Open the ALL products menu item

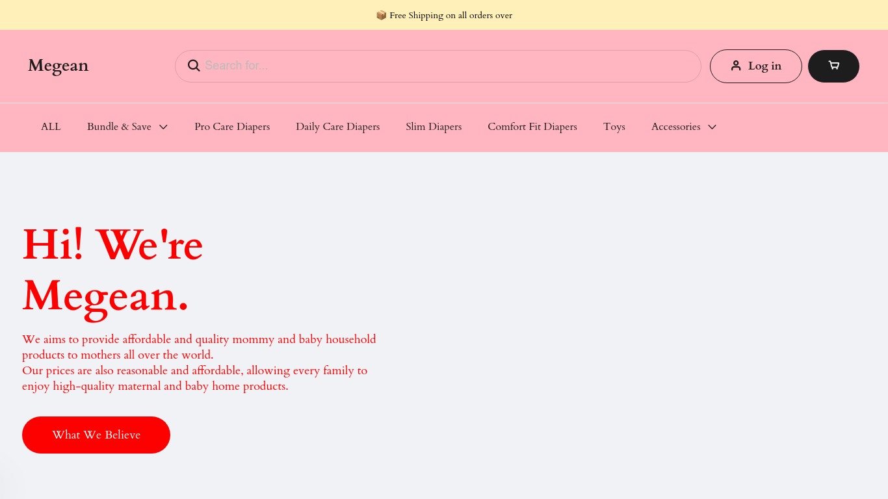tap(51, 127)
